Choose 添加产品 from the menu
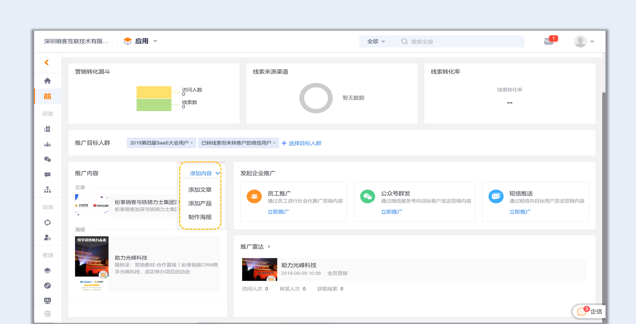636x324 pixels. 200,203
